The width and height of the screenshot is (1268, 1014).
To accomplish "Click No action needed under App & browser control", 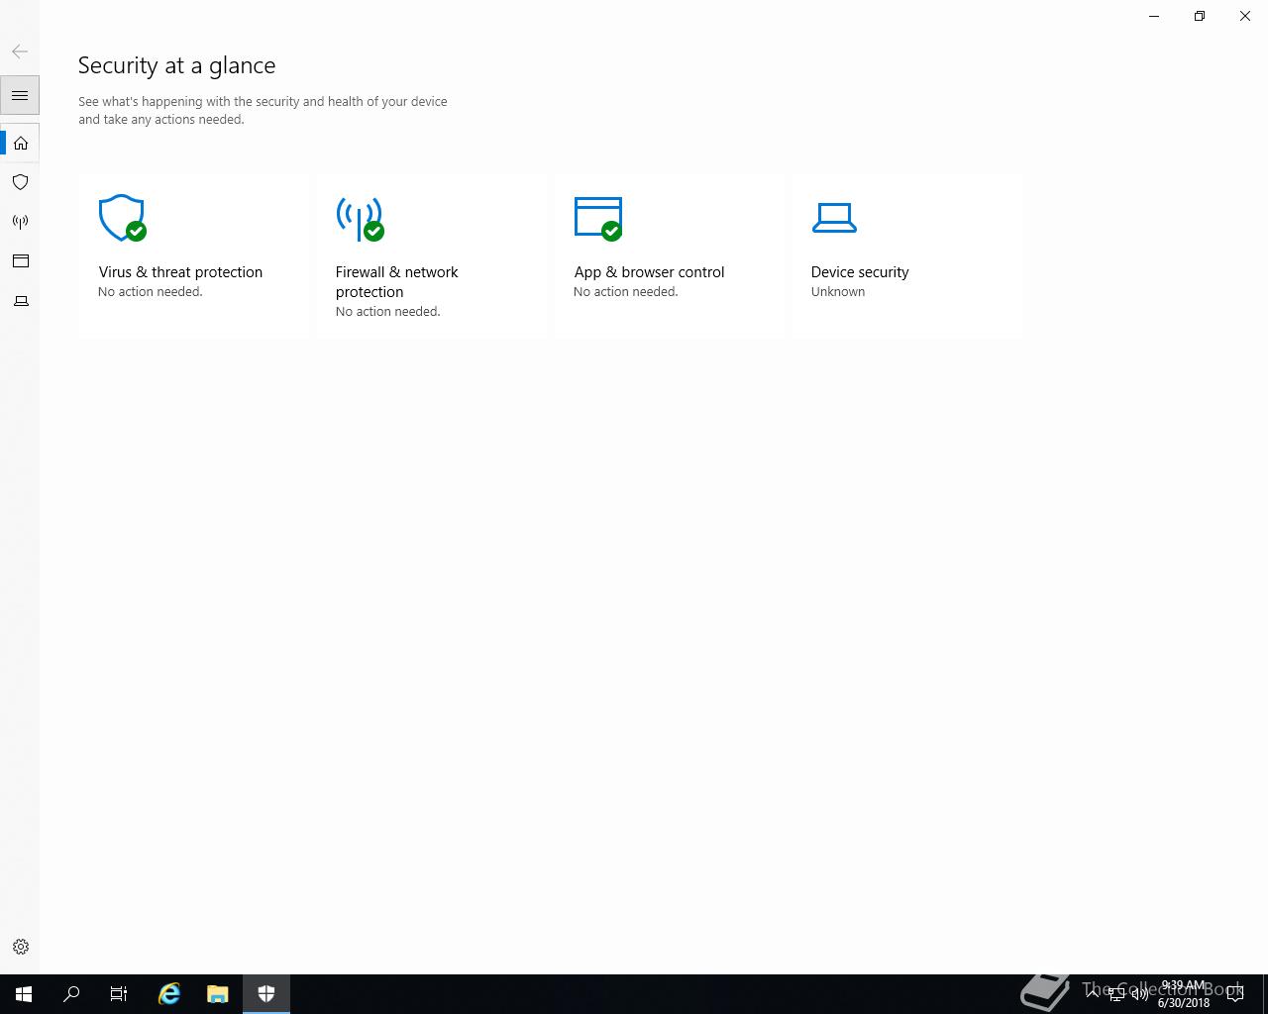I will coord(625,292).
